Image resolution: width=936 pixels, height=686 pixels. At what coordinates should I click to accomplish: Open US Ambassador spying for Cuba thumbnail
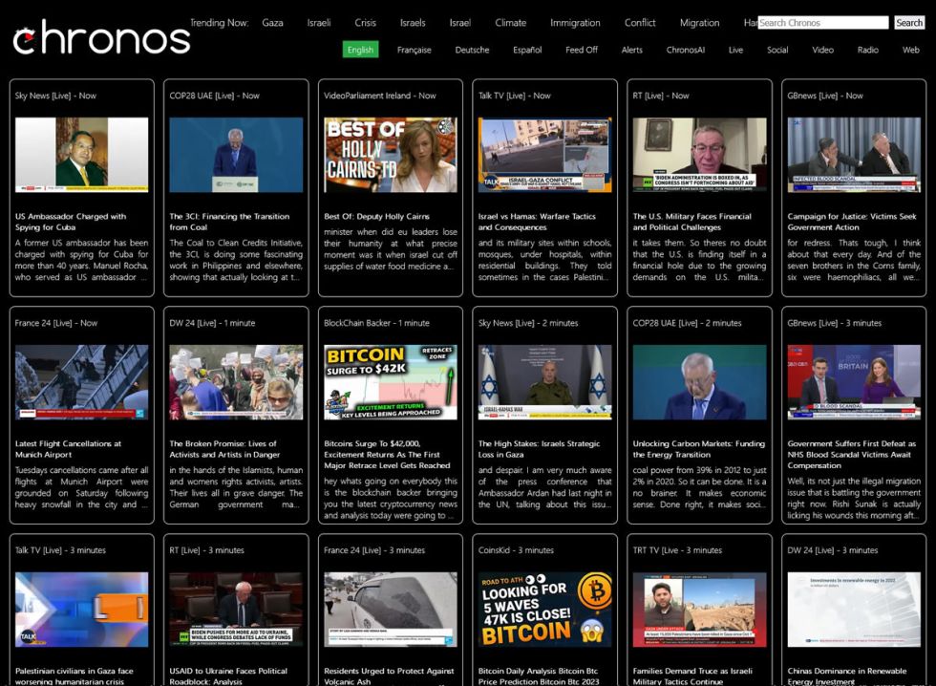[82, 155]
